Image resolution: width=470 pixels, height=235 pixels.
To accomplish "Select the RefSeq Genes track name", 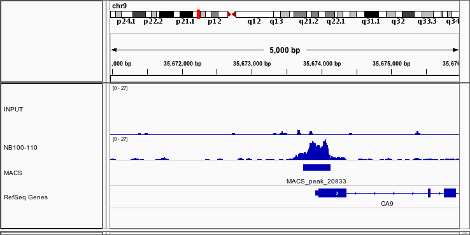I will (25, 197).
